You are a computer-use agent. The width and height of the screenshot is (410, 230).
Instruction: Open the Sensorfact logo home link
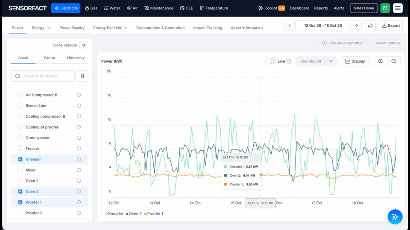(27, 8)
